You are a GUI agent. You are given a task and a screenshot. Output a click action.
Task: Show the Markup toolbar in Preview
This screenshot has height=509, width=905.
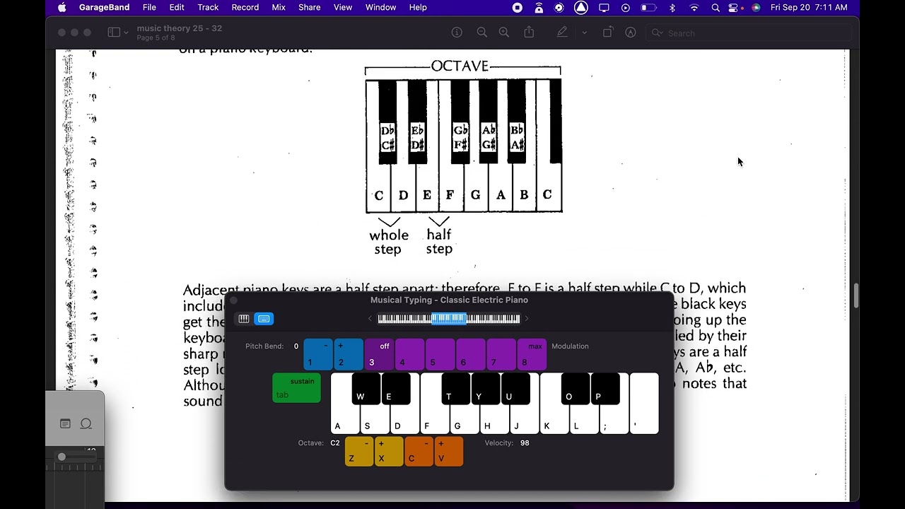[x=631, y=33]
